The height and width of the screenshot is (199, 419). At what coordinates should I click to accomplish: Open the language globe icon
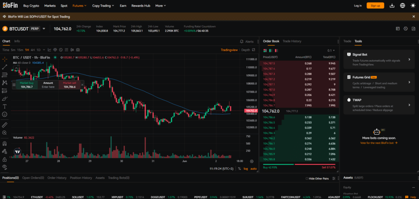tap(402, 6)
